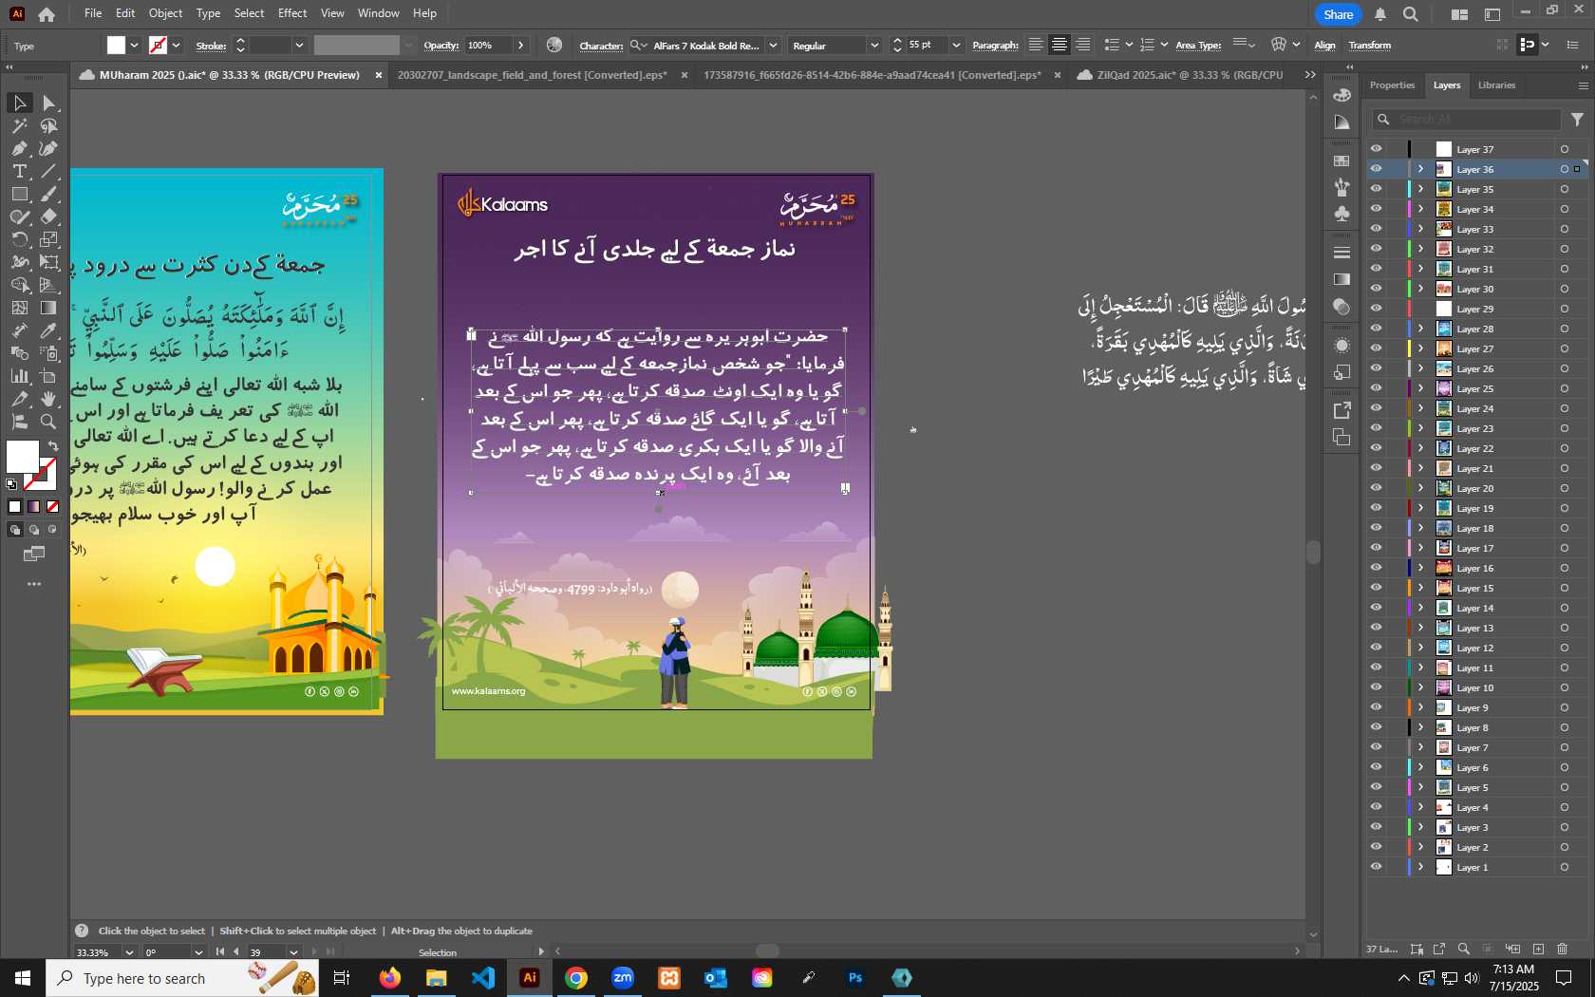Select the Lasso tool
The width and height of the screenshot is (1595, 997).
pyautogui.click(x=49, y=125)
